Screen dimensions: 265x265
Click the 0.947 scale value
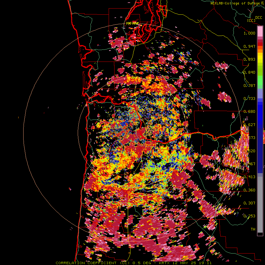[x=249, y=46]
